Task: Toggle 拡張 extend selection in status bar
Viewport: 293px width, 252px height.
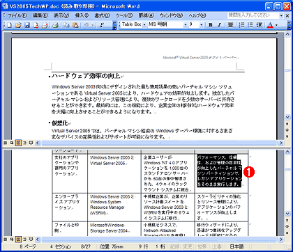Action: click(202, 247)
